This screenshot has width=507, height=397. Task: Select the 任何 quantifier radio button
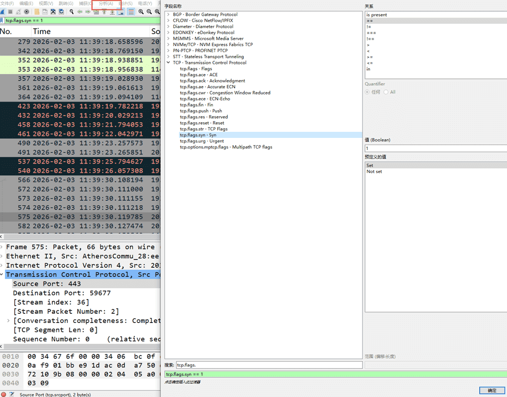pyautogui.click(x=368, y=92)
